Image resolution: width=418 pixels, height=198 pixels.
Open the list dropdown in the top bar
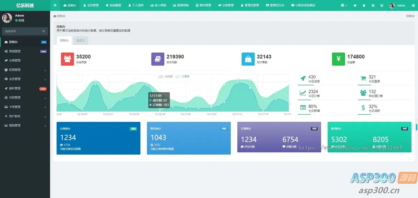point(343,6)
